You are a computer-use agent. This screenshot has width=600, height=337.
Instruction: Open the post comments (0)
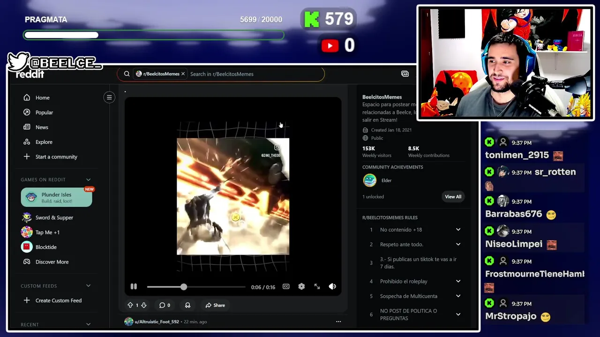pos(165,305)
